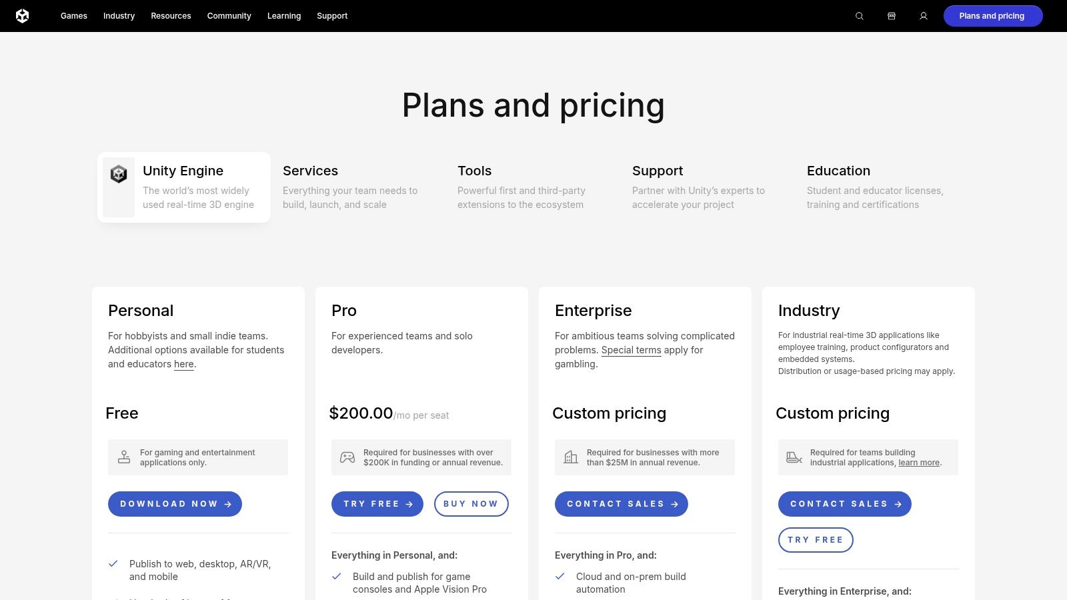Switch to the Education pricing category
The height and width of the screenshot is (600, 1067).
tap(874, 187)
